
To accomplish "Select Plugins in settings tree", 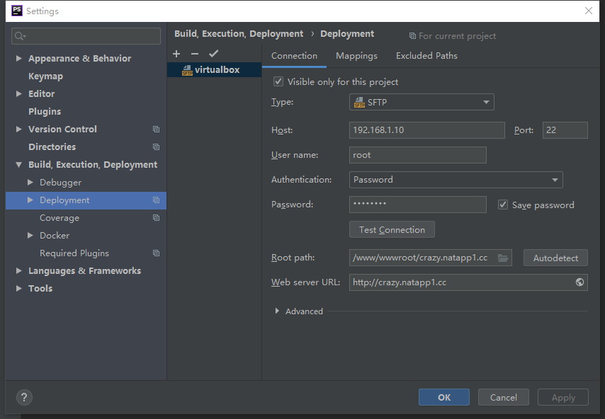I will click(x=45, y=112).
